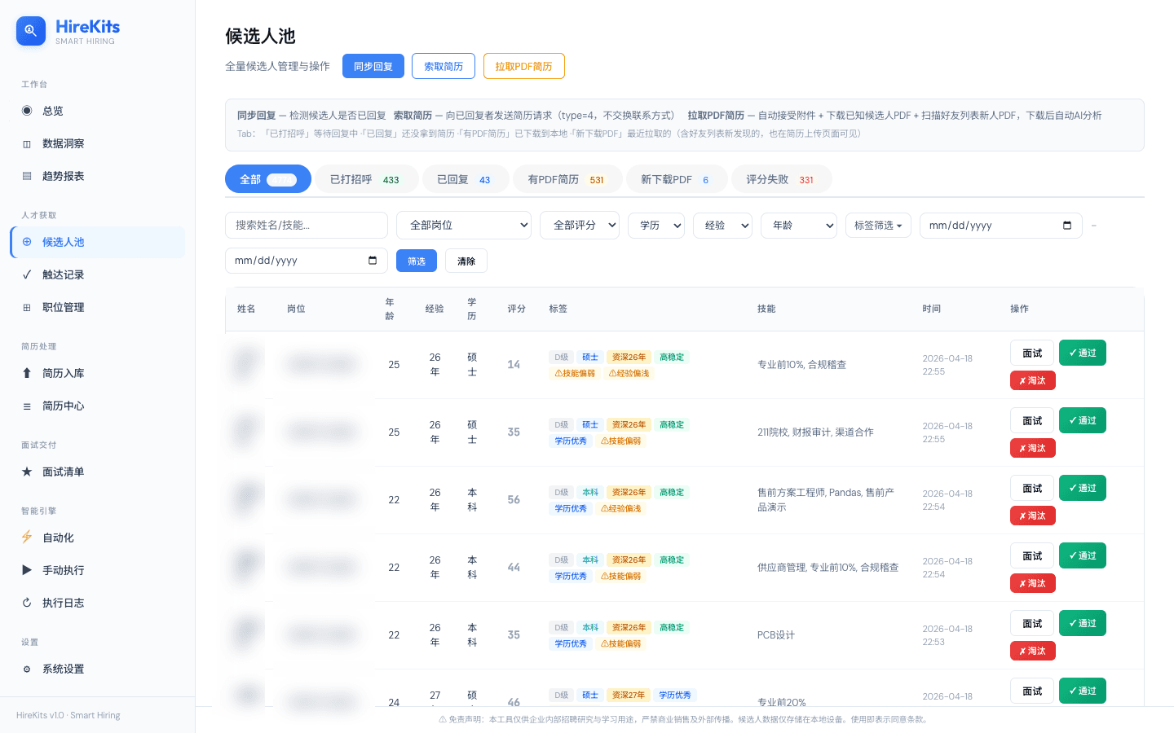Screen dimensions: 1174x733
Task: Click 通过 for 211院校 candidate row
Action: (1083, 420)
